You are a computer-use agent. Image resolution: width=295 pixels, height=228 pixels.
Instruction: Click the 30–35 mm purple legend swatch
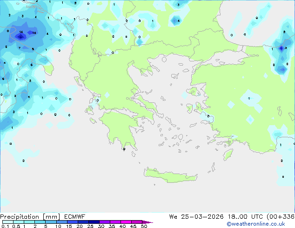point(104,222)
